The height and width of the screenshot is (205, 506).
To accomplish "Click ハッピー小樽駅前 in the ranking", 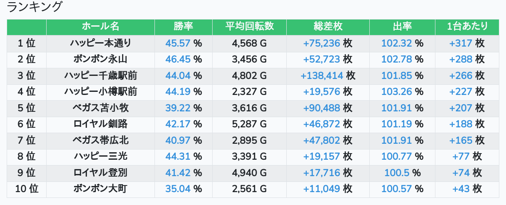I will tap(100, 92).
